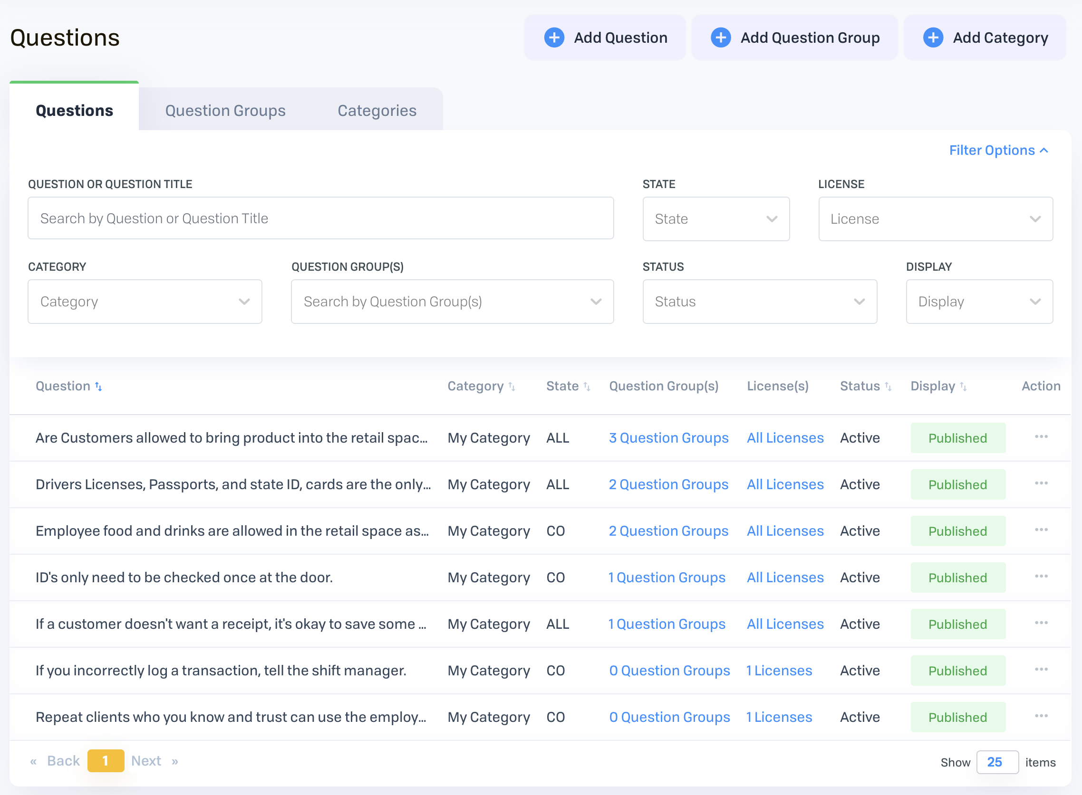The width and height of the screenshot is (1082, 795).
Task: Click the Add Category button label
Action: [x=1001, y=38]
